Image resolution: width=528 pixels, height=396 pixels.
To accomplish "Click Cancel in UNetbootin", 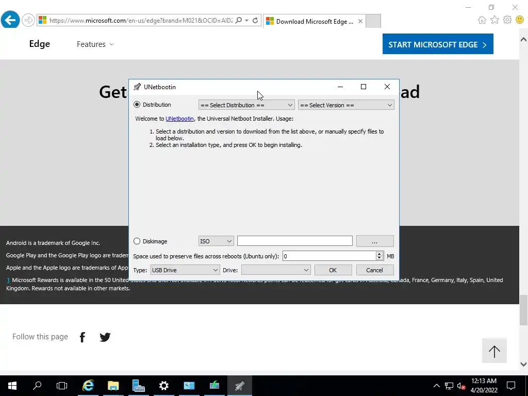I will [375, 270].
